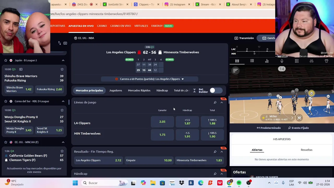
Task: Open the Windows Start menu
Action: click(75, 183)
